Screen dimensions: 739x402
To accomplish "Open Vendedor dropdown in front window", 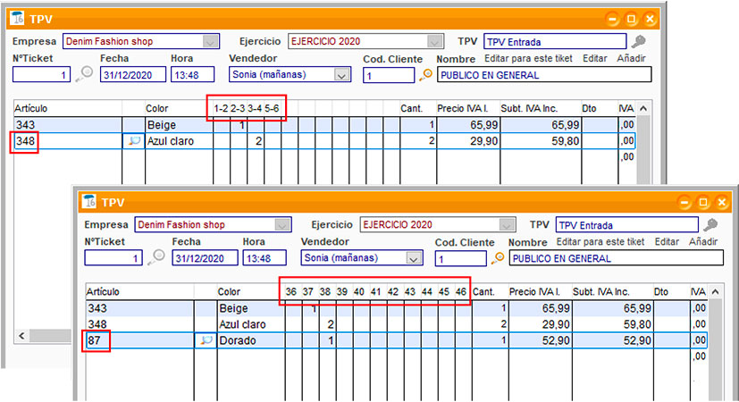I will pyautogui.click(x=413, y=258).
